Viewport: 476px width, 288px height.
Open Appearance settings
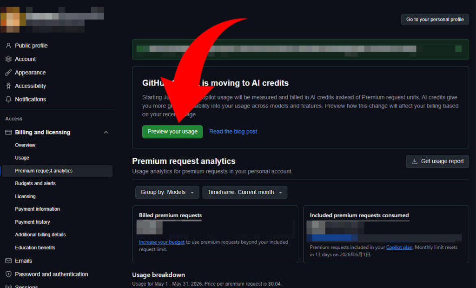tap(30, 72)
